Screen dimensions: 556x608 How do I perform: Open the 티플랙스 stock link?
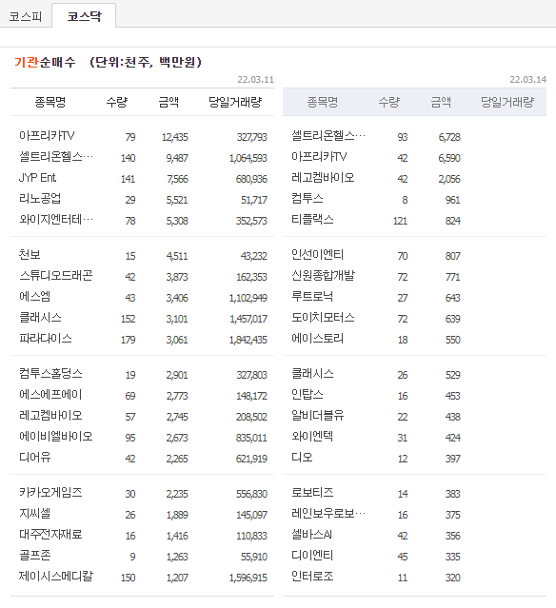coord(312,220)
